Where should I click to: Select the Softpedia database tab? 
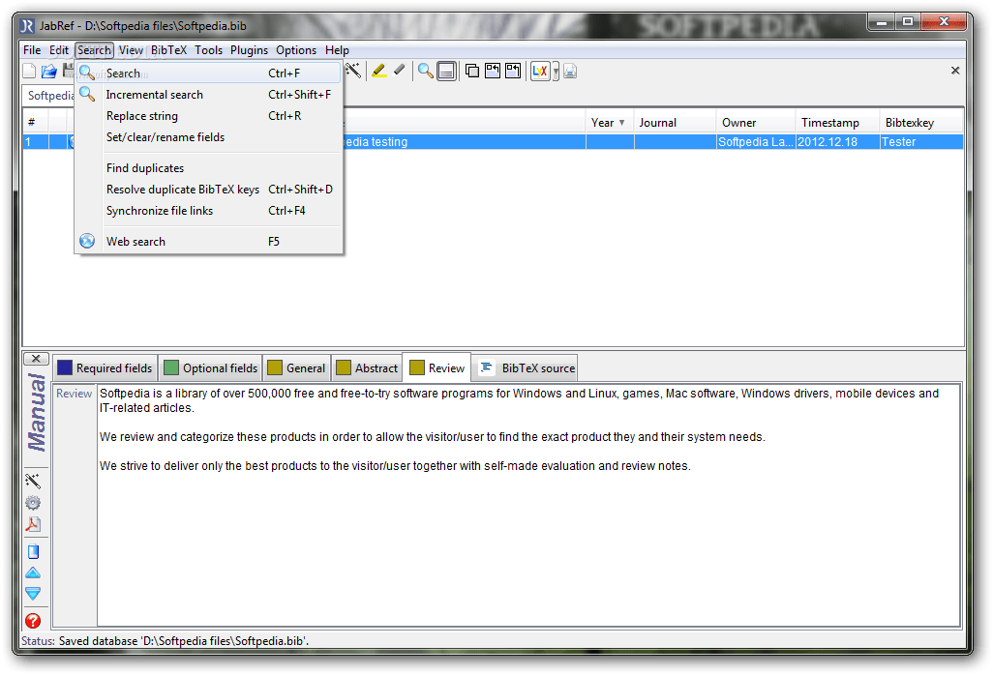coord(49,96)
